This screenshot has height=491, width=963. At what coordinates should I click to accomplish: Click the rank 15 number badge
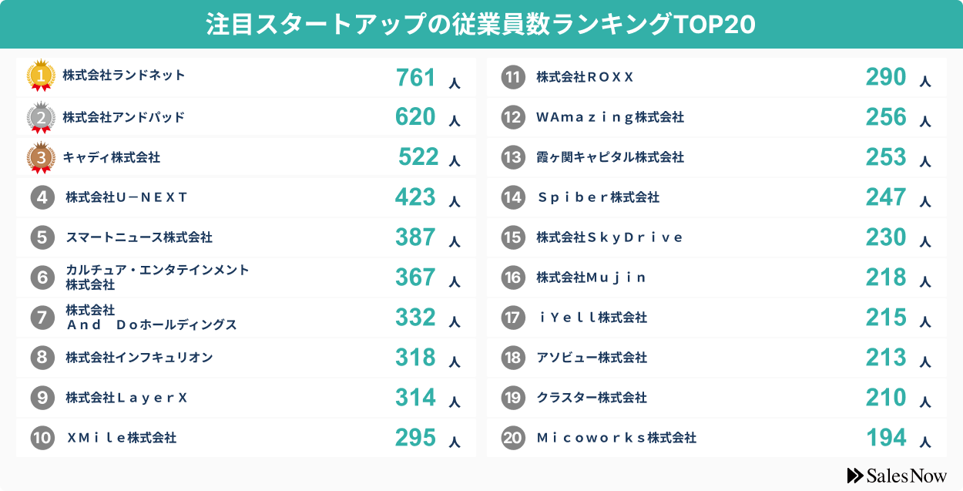click(x=512, y=237)
